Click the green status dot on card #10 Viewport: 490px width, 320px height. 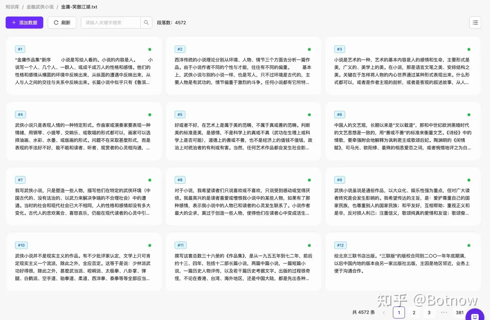coord(150,245)
